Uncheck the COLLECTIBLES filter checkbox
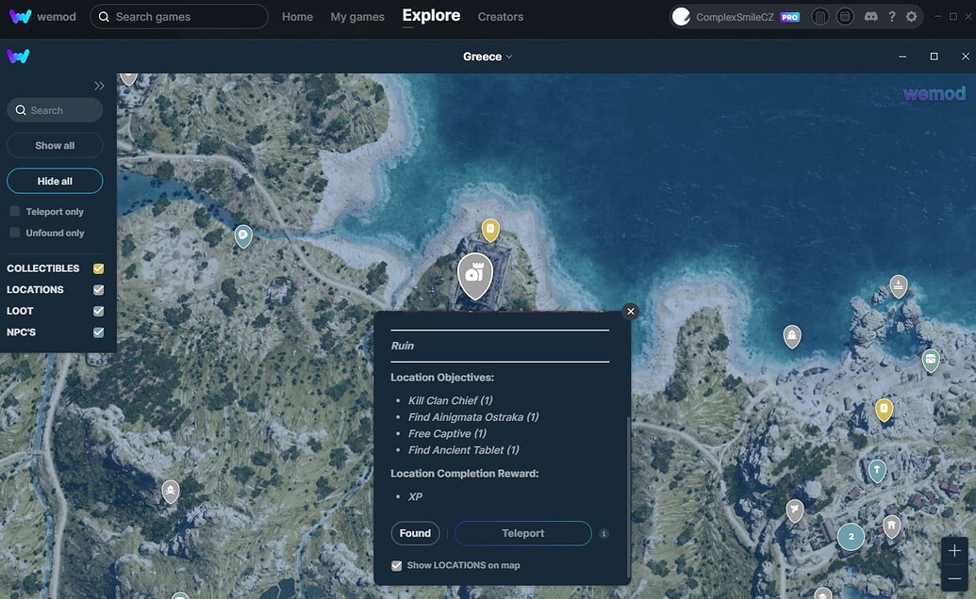 [x=98, y=268]
